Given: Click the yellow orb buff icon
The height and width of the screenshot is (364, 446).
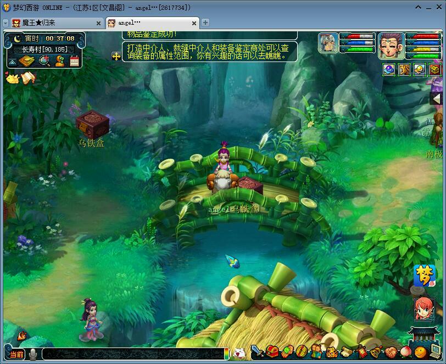Looking at the screenshot, I should [x=420, y=70].
